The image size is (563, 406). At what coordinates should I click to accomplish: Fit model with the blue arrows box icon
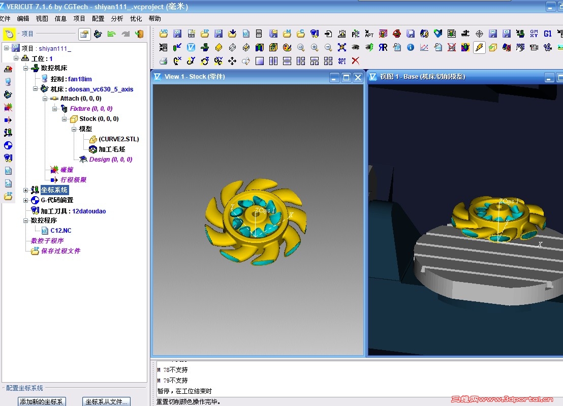(342, 47)
